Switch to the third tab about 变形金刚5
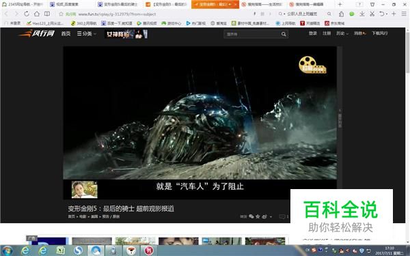Image resolution: width=410 pixels, height=256 pixels. pyautogui.click(x=118, y=5)
